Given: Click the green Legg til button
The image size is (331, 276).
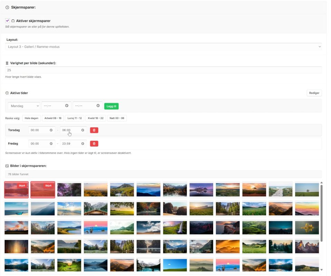Looking at the screenshot, I should (112, 106).
